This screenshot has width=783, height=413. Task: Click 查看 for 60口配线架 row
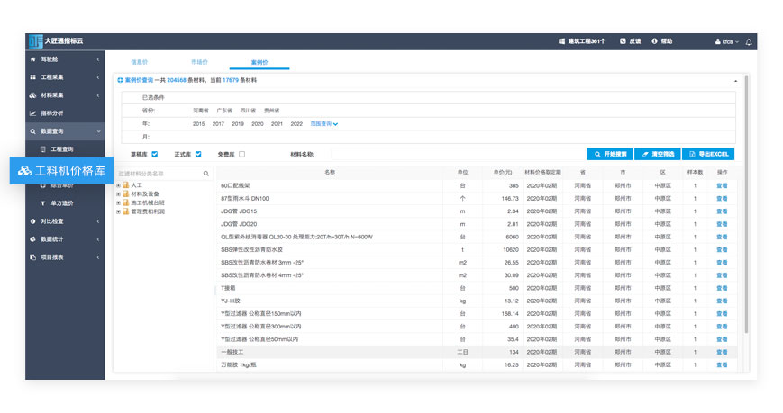coord(722,185)
